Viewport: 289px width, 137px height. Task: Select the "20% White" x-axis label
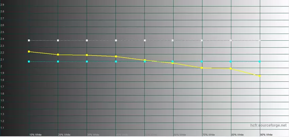[x=64, y=135]
